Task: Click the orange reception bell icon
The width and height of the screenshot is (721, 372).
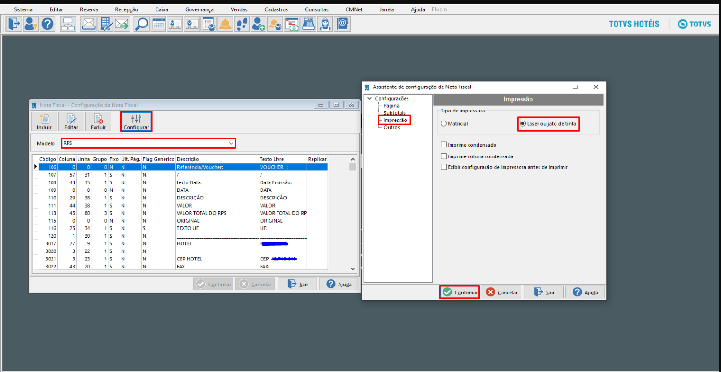Action: (225, 24)
